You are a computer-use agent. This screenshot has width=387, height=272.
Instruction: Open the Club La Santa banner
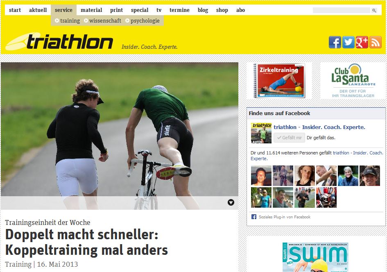(x=353, y=81)
